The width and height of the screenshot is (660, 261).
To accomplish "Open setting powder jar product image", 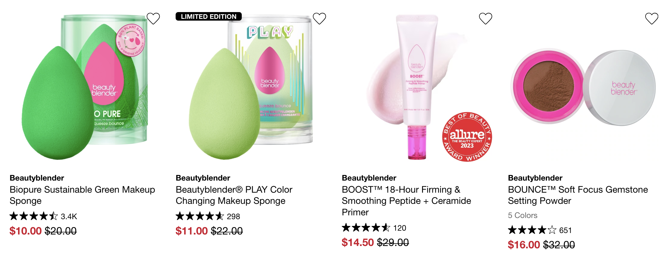I will tap(583, 87).
